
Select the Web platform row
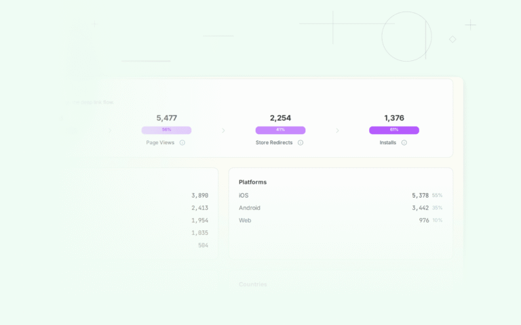[341, 220]
